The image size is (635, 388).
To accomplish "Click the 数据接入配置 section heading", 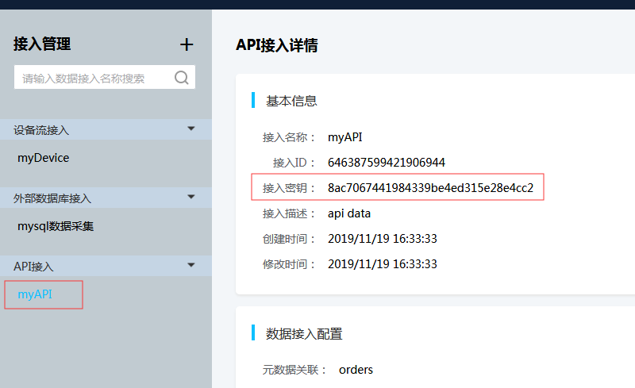I will click(x=304, y=334).
